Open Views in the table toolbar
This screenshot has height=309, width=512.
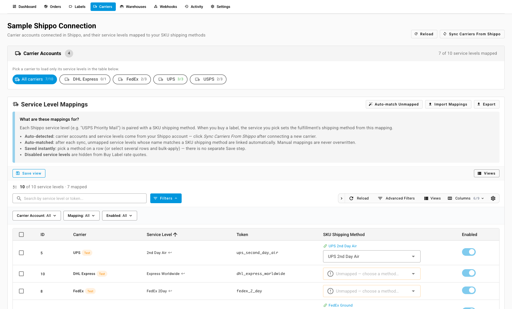(x=432, y=198)
